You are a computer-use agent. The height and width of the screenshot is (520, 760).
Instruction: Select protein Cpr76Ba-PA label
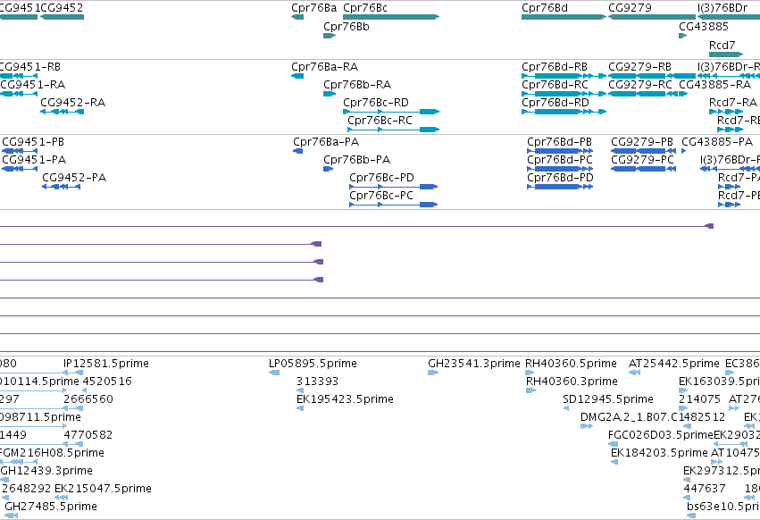pyautogui.click(x=326, y=142)
